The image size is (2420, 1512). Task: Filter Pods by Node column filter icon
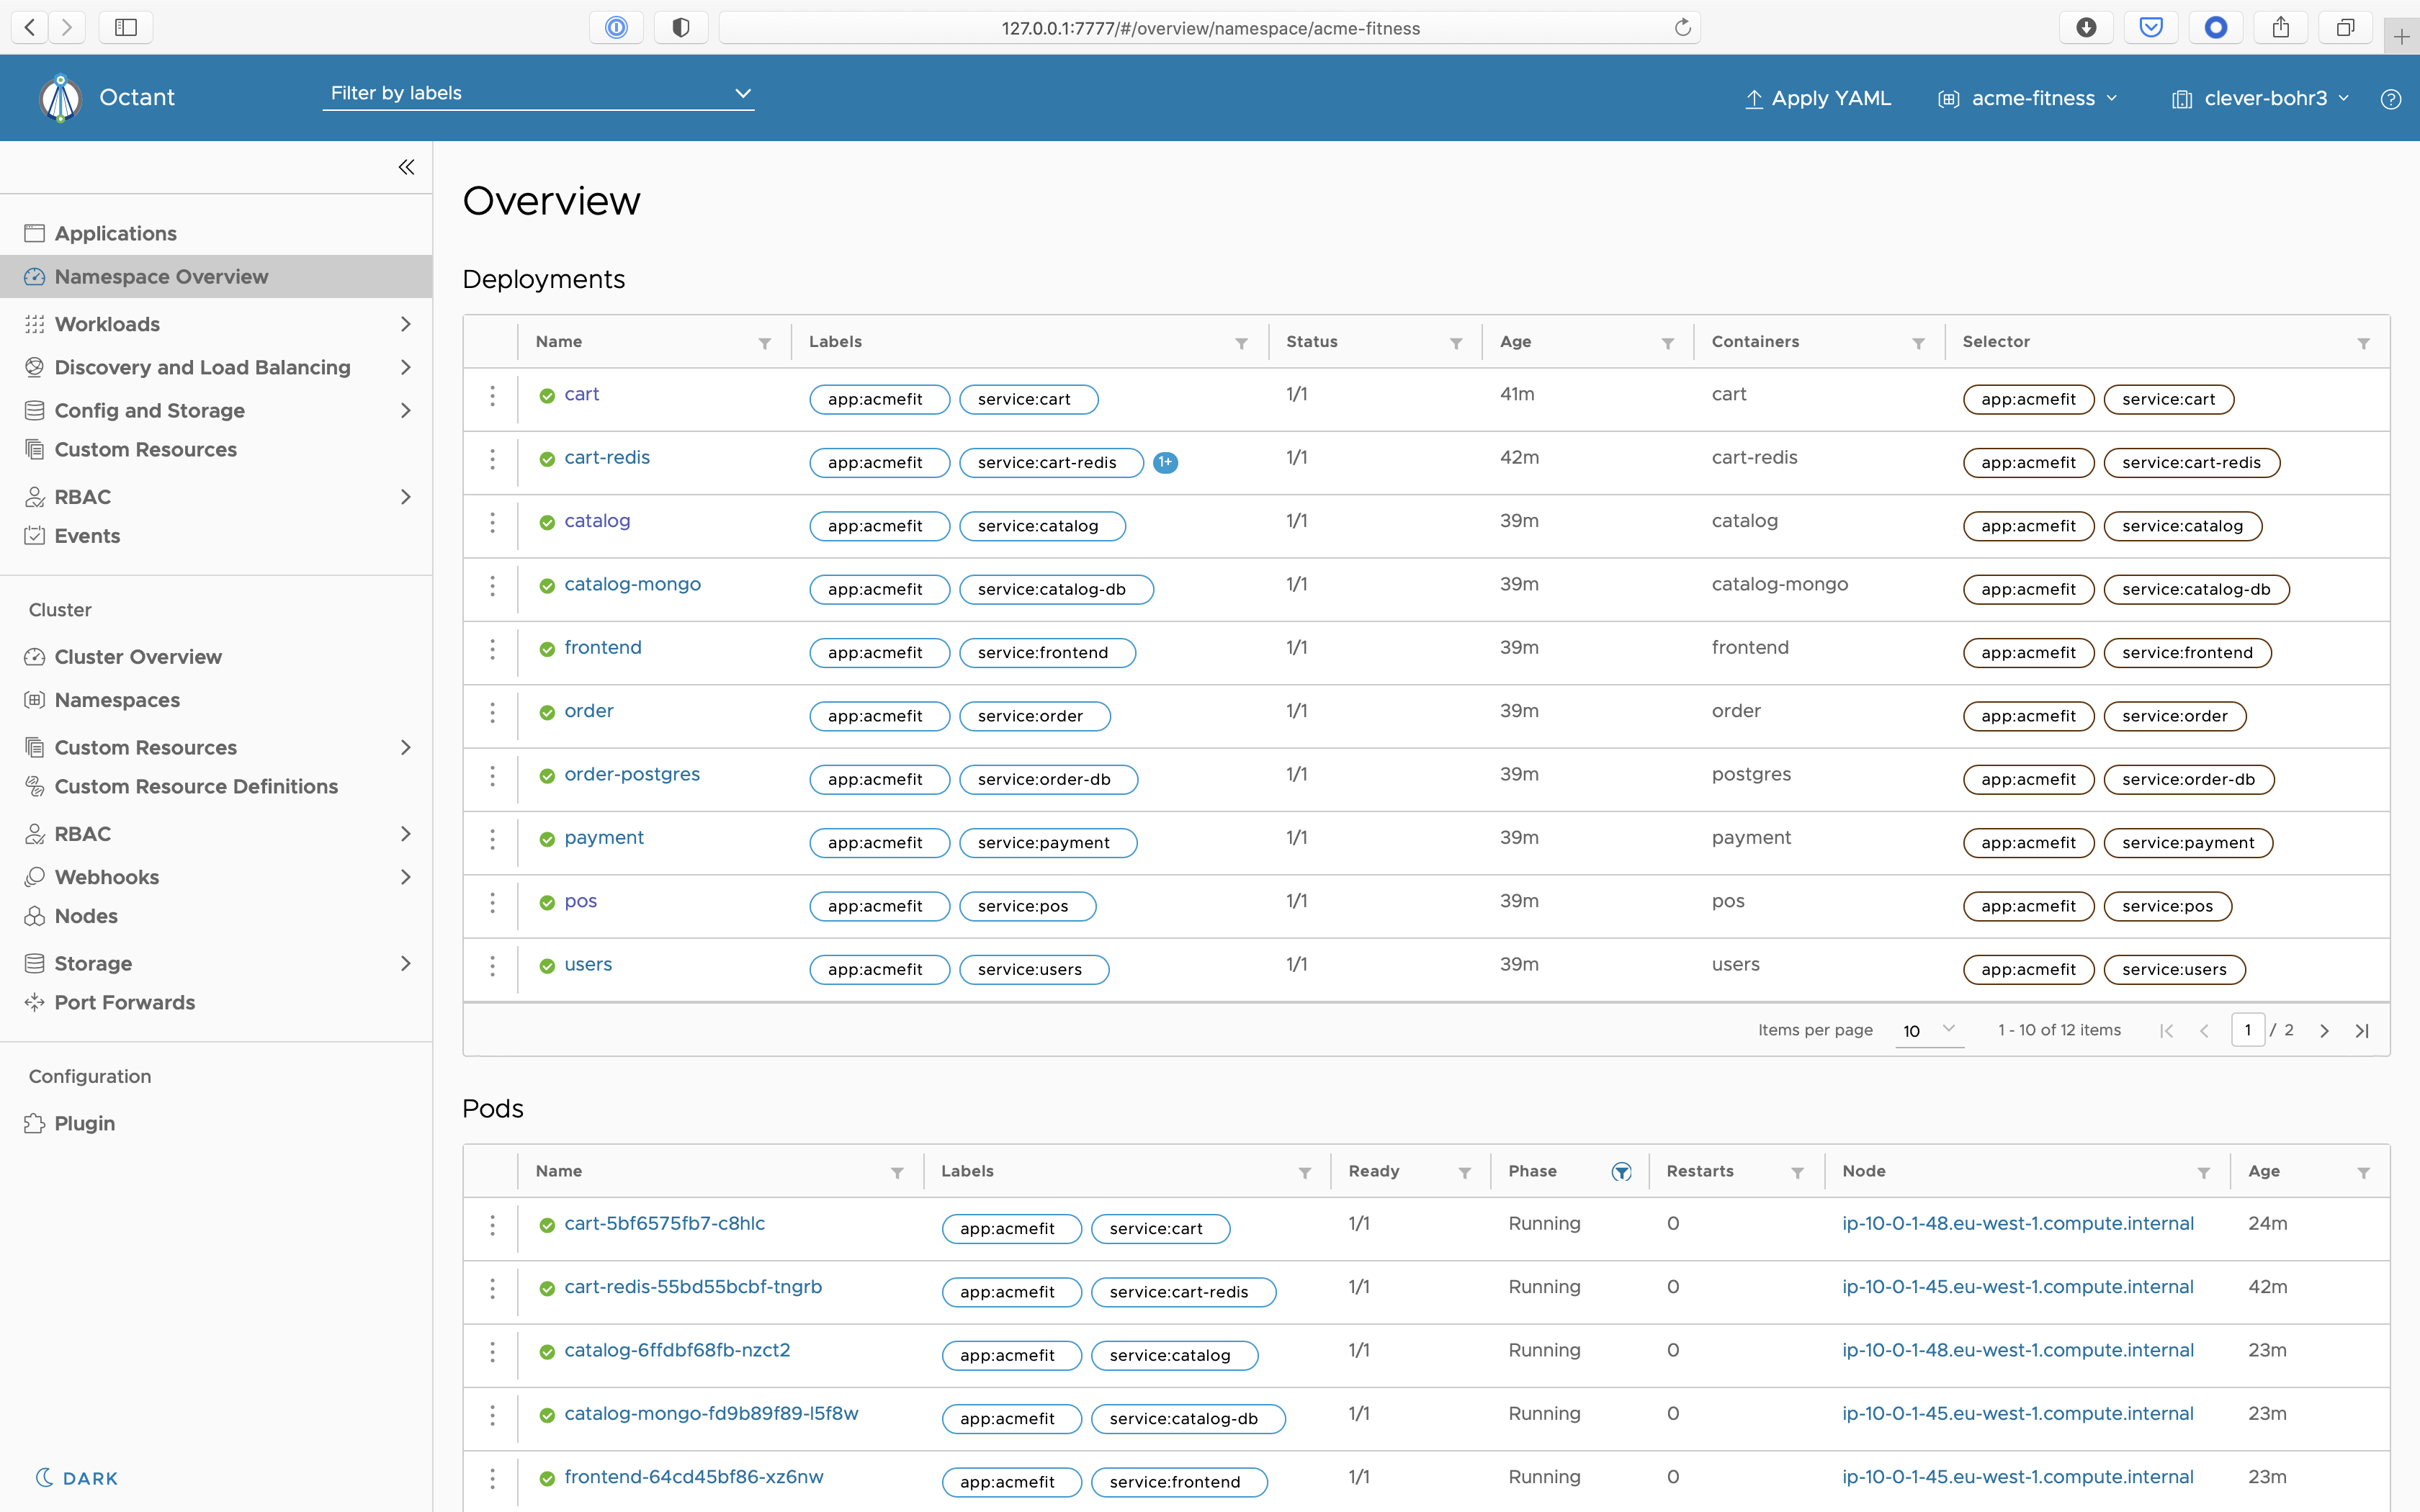click(2203, 1173)
